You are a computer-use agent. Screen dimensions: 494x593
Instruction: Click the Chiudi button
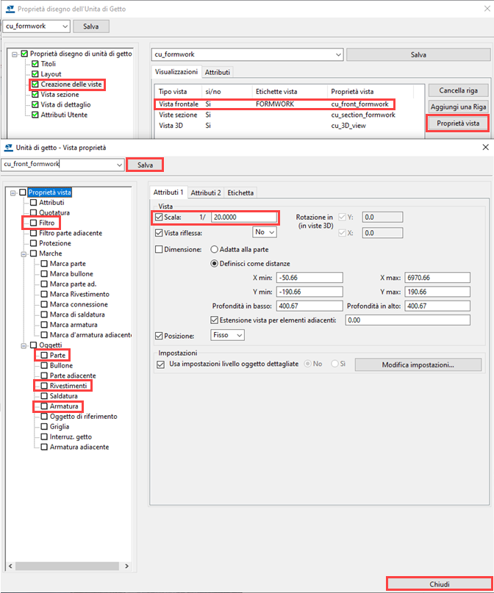point(439,584)
